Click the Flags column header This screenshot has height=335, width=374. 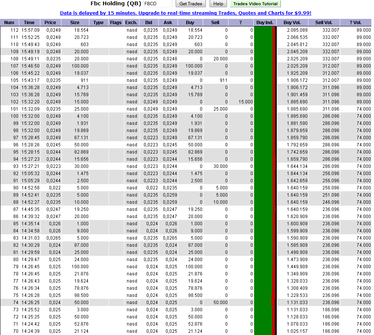click(116, 22)
